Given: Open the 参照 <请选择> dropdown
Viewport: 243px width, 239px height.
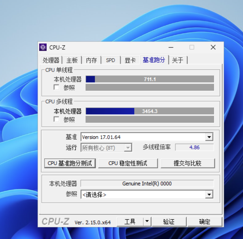Looking at the screenshot, I should (x=147, y=194).
